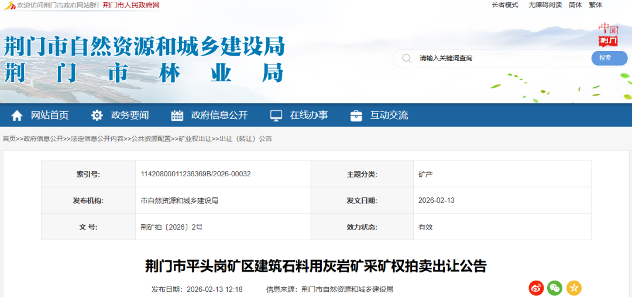The height and width of the screenshot is (297, 632).
Task: Click the monitor icon beside 在线办事
Action: [276, 115]
